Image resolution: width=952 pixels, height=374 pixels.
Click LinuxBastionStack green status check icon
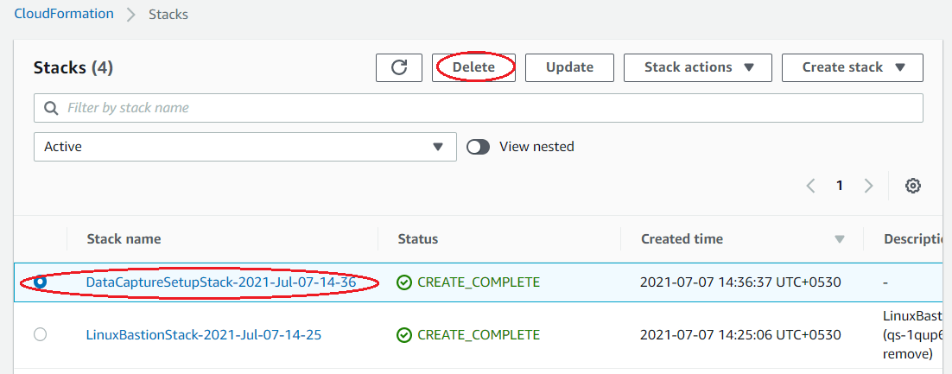(x=404, y=335)
